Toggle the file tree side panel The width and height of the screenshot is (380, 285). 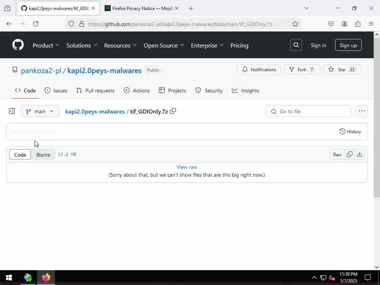(x=12, y=111)
